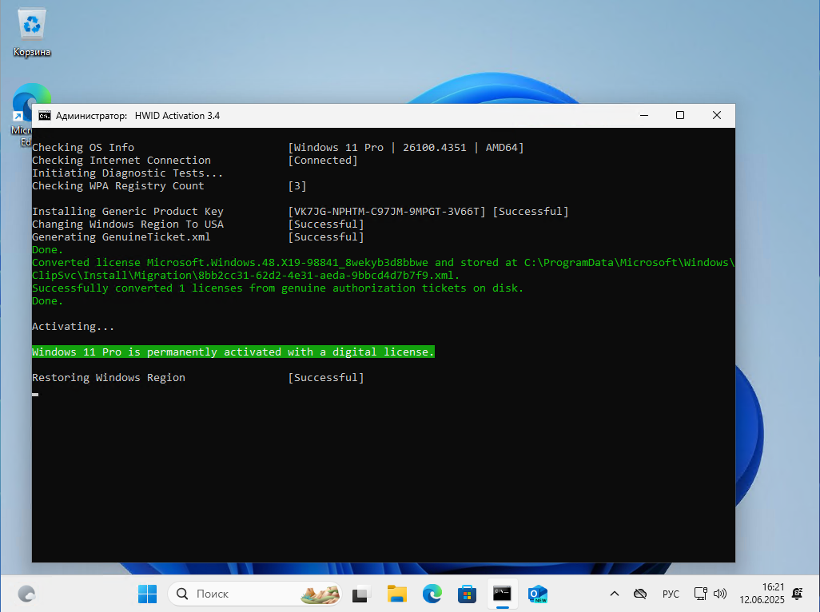Screen dimensions: 820x612
Task: Click the 'Initiating Diagnostic Tests...' line
Action: point(127,173)
